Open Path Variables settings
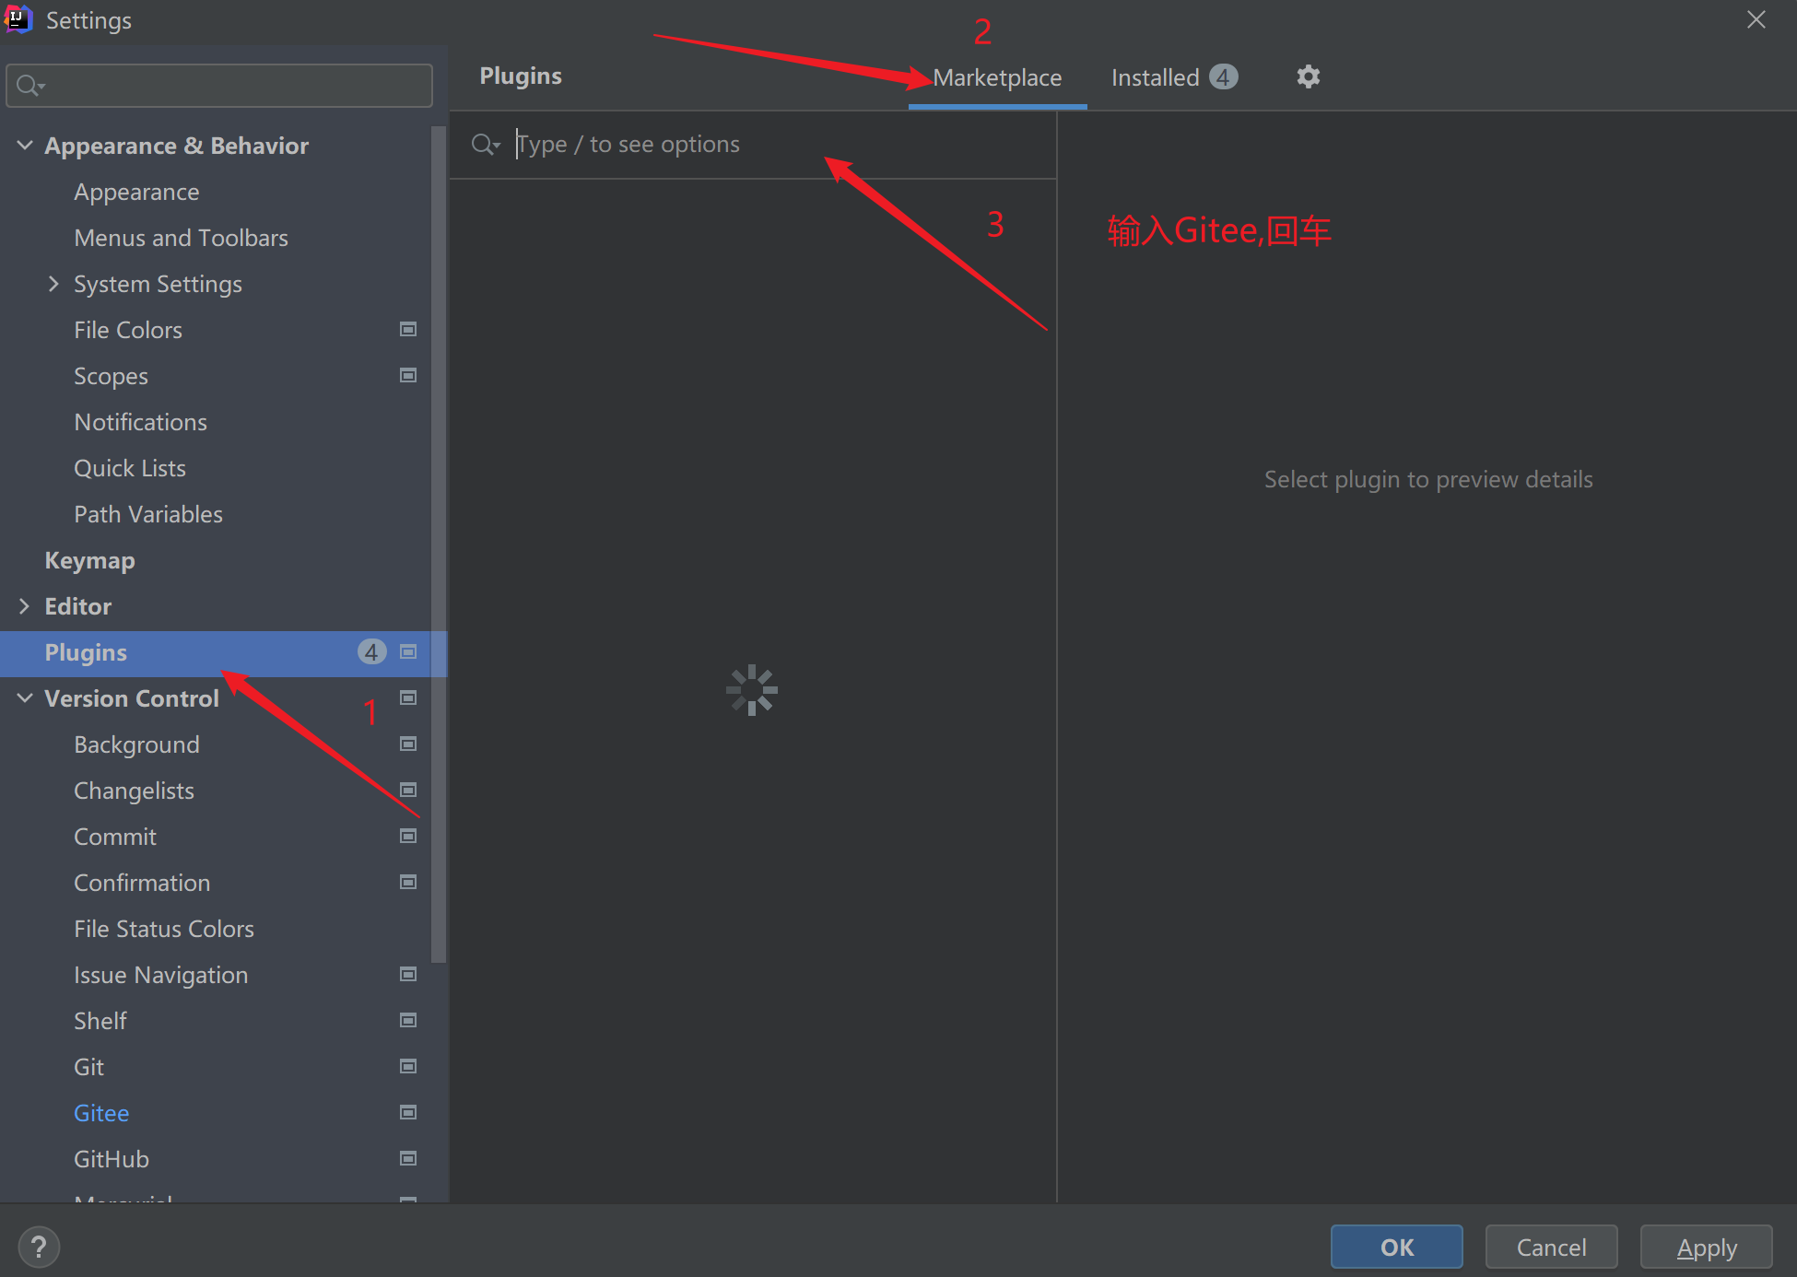The image size is (1797, 1277). (148, 514)
